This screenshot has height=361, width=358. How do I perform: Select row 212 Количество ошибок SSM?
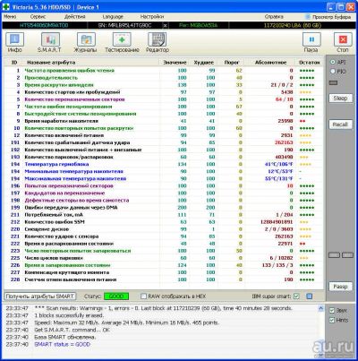point(164,222)
